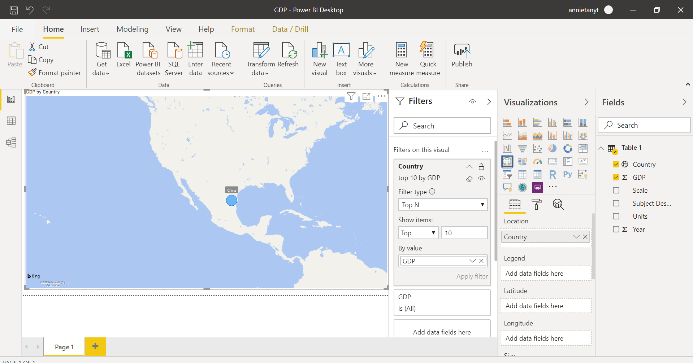Clear the Country filter with eraser
The image size is (693, 363).
tap(469, 179)
